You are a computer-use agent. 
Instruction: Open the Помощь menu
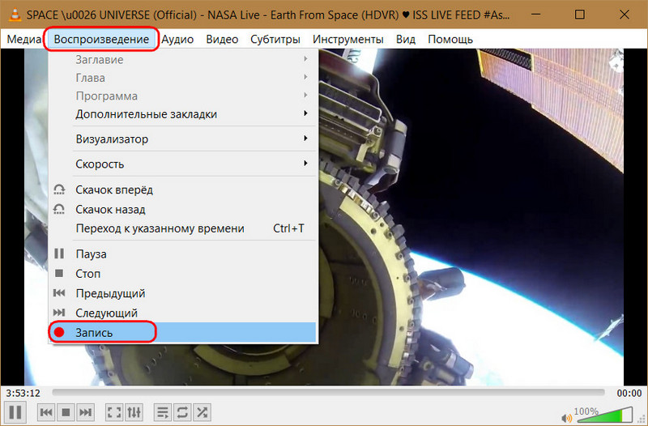pyautogui.click(x=450, y=39)
